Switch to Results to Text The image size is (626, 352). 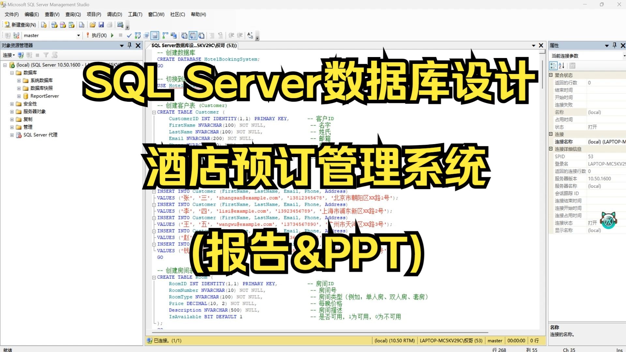(185, 35)
